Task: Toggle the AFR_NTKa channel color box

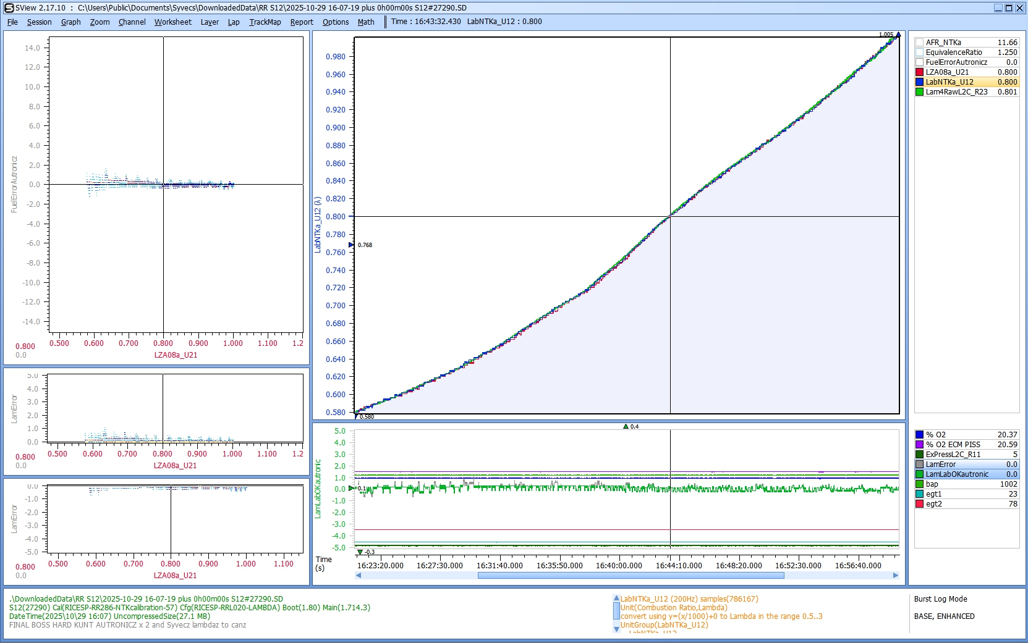Action: [919, 43]
